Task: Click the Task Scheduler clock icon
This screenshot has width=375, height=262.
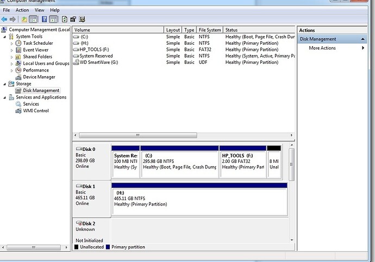Action: coord(18,43)
